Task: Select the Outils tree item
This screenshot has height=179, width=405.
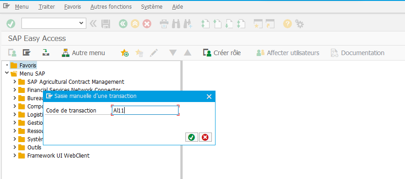Action: click(x=34, y=148)
